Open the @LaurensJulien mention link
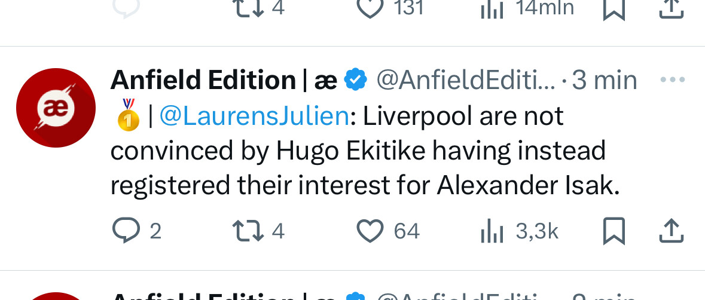 coord(254,117)
